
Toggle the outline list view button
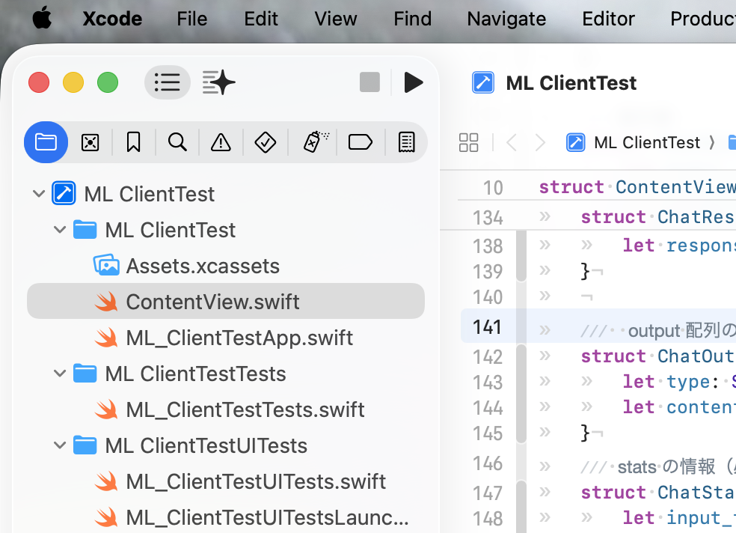click(167, 82)
